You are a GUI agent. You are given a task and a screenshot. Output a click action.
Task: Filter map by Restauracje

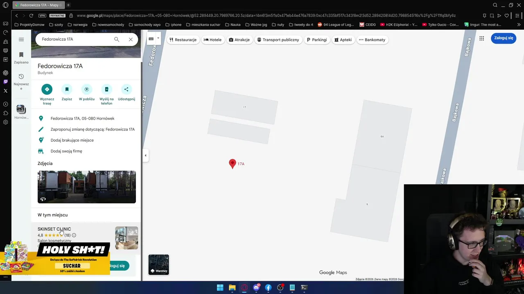tap(183, 40)
